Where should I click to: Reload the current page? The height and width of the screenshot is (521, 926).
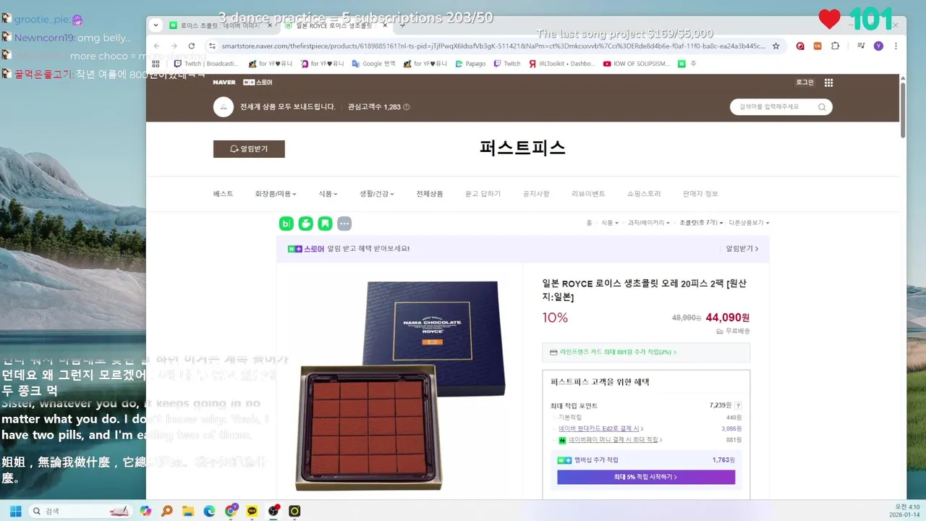(x=192, y=46)
